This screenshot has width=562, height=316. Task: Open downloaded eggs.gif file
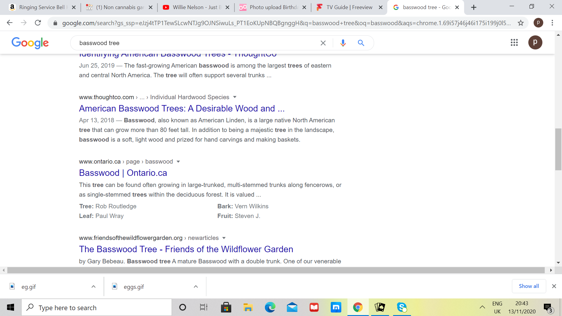pos(133,287)
